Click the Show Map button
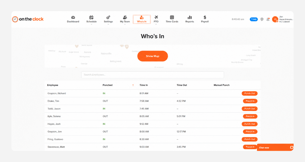305x162 pixels. pyautogui.click(x=153, y=56)
